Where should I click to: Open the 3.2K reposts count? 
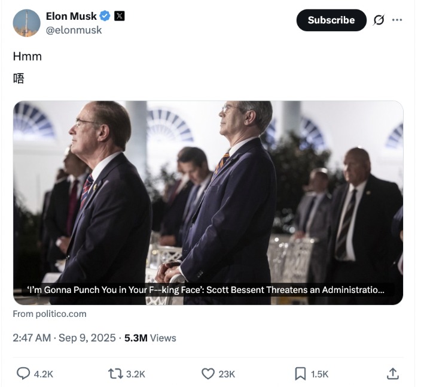(x=136, y=374)
